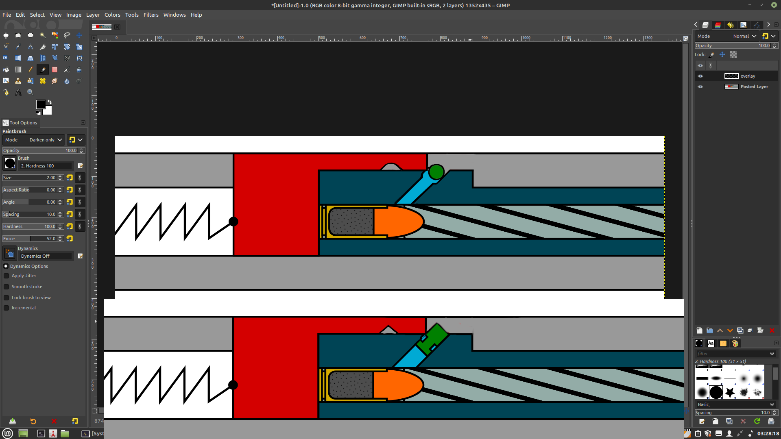The image size is (781, 439).
Task: Switch to Fonts tab
Action: (711, 343)
